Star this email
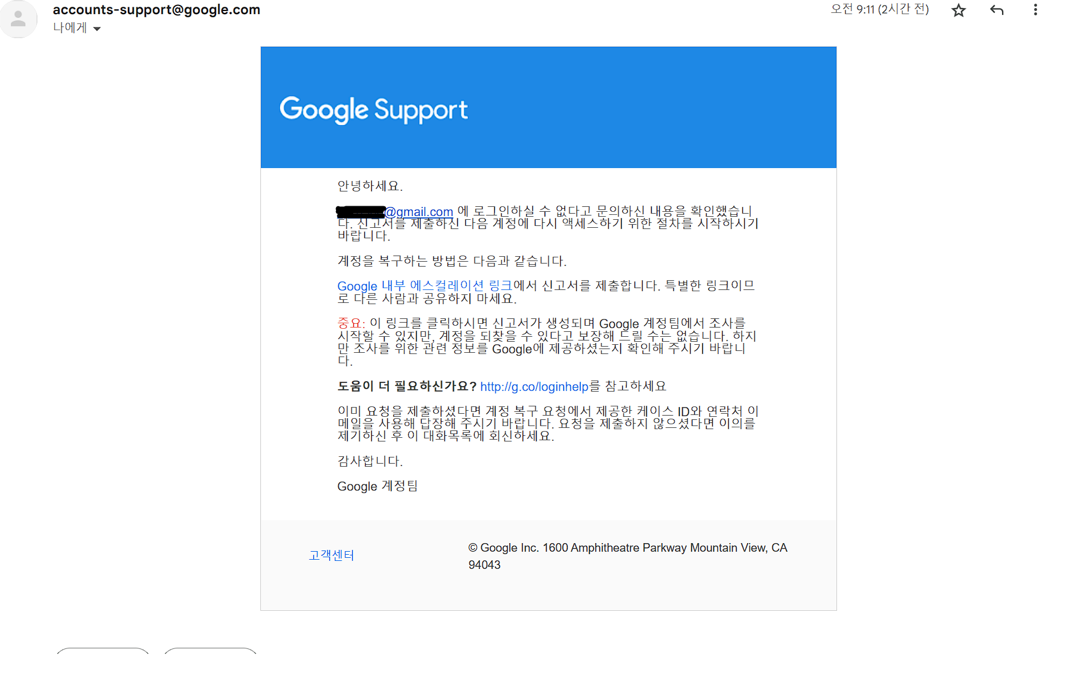The height and width of the screenshot is (681, 1074). [x=958, y=10]
